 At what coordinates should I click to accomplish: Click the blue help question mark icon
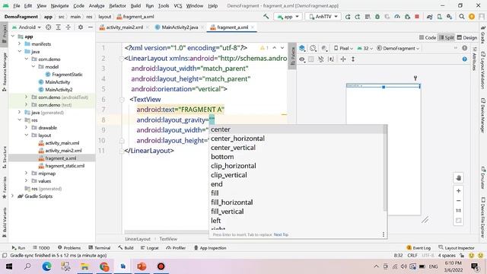[464, 59]
